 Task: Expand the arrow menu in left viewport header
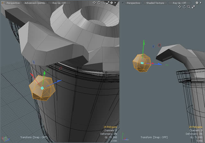coord(116,3)
